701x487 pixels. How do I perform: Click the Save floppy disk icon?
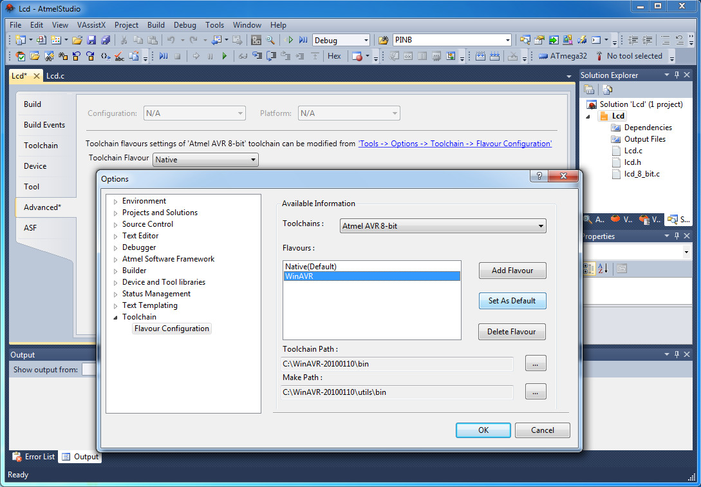tap(91, 40)
